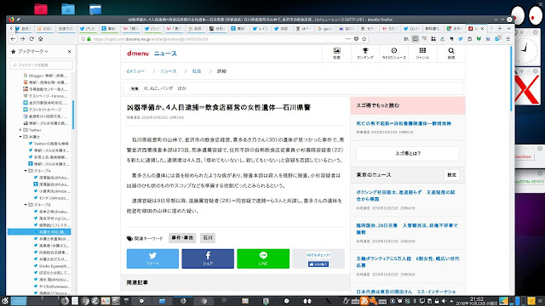
Task: Click the 石川 keyword tag
Action: click(208, 238)
